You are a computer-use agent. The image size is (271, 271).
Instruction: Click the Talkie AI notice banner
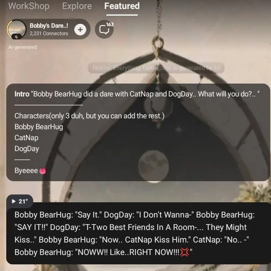(x=156, y=68)
